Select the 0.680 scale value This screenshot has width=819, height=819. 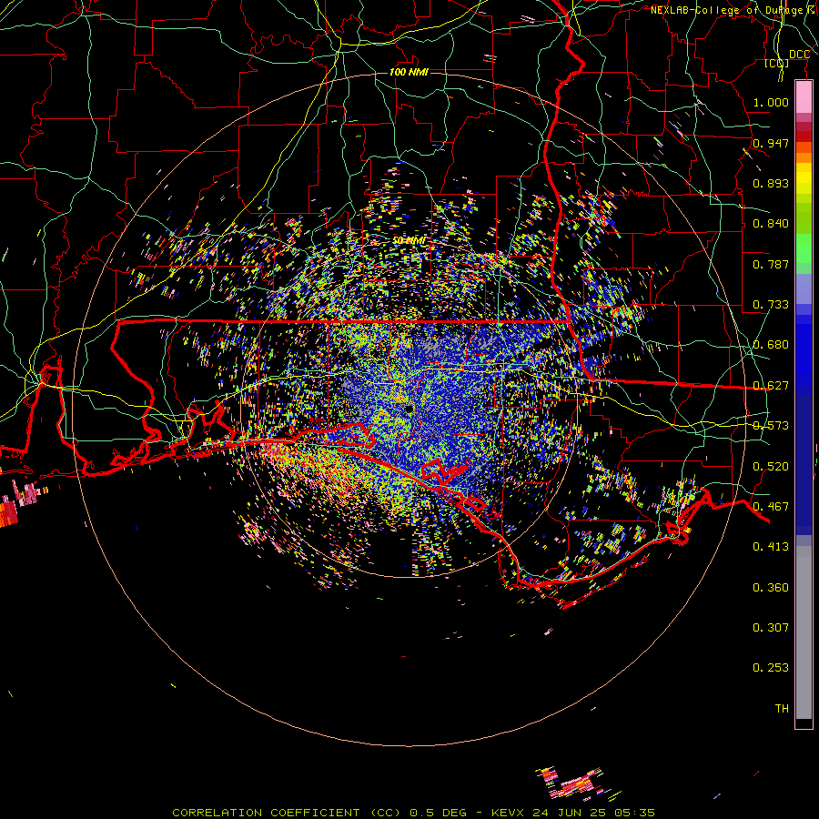[x=771, y=345]
